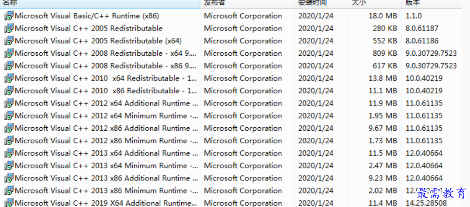Image resolution: width=470 pixels, height=207 pixels.
Task: Click the 9.67 MB size value
Action: click(383, 128)
